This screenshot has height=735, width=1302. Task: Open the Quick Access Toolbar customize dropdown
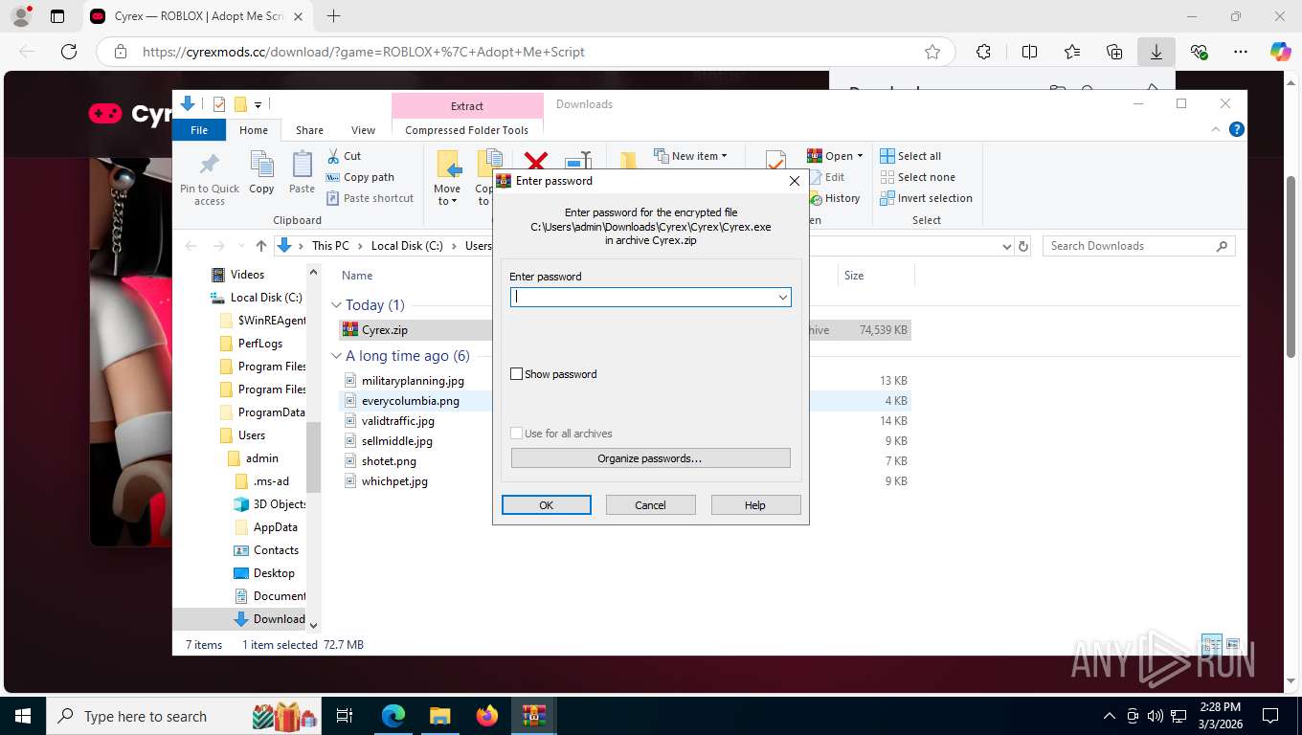click(x=258, y=104)
